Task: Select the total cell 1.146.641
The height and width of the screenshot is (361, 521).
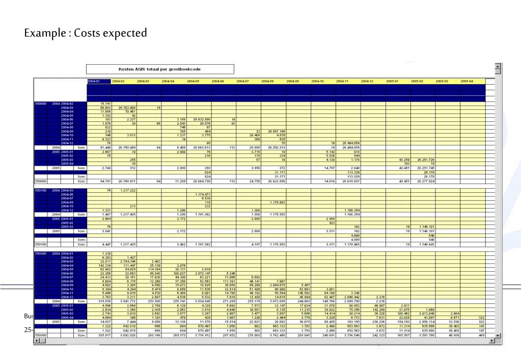Action: pyautogui.click(x=423, y=245)
